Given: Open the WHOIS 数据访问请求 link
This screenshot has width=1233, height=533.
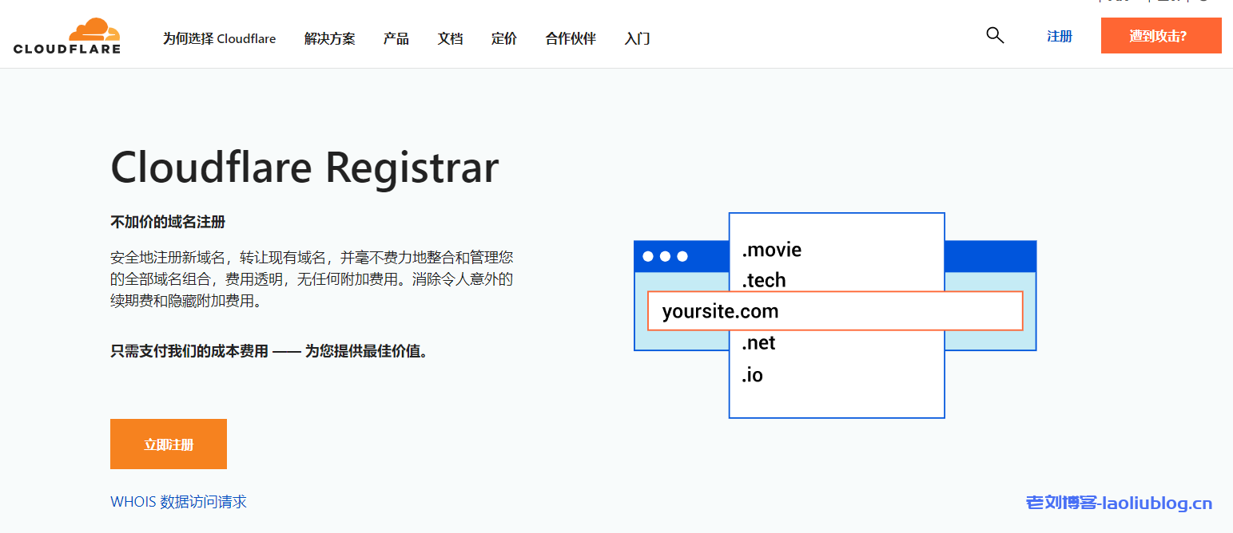Looking at the screenshot, I should (178, 501).
